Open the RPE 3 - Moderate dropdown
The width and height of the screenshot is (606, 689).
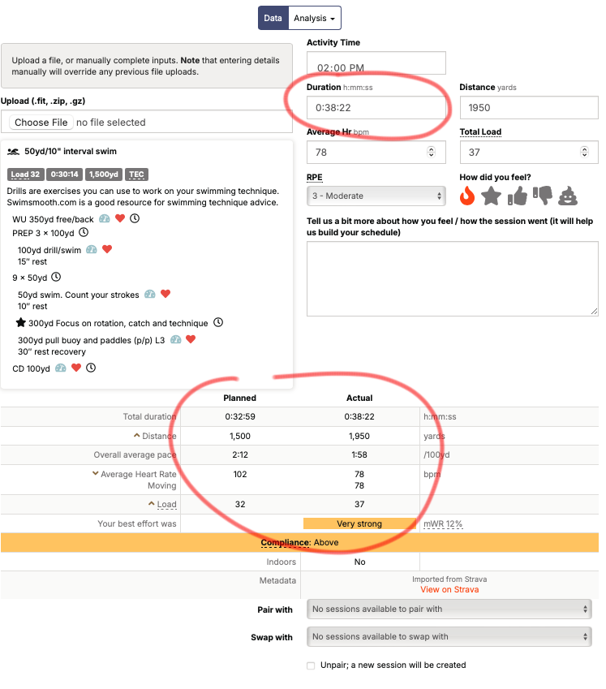point(376,196)
